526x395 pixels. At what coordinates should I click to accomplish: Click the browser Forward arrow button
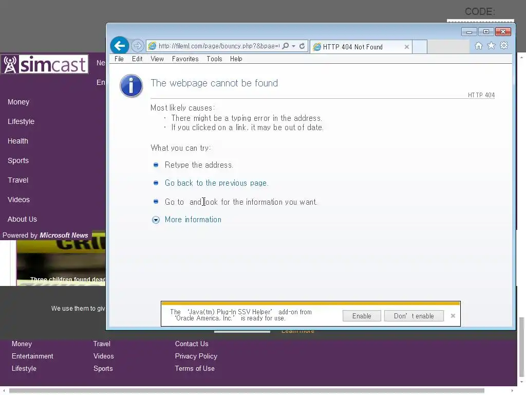click(x=137, y=46)
